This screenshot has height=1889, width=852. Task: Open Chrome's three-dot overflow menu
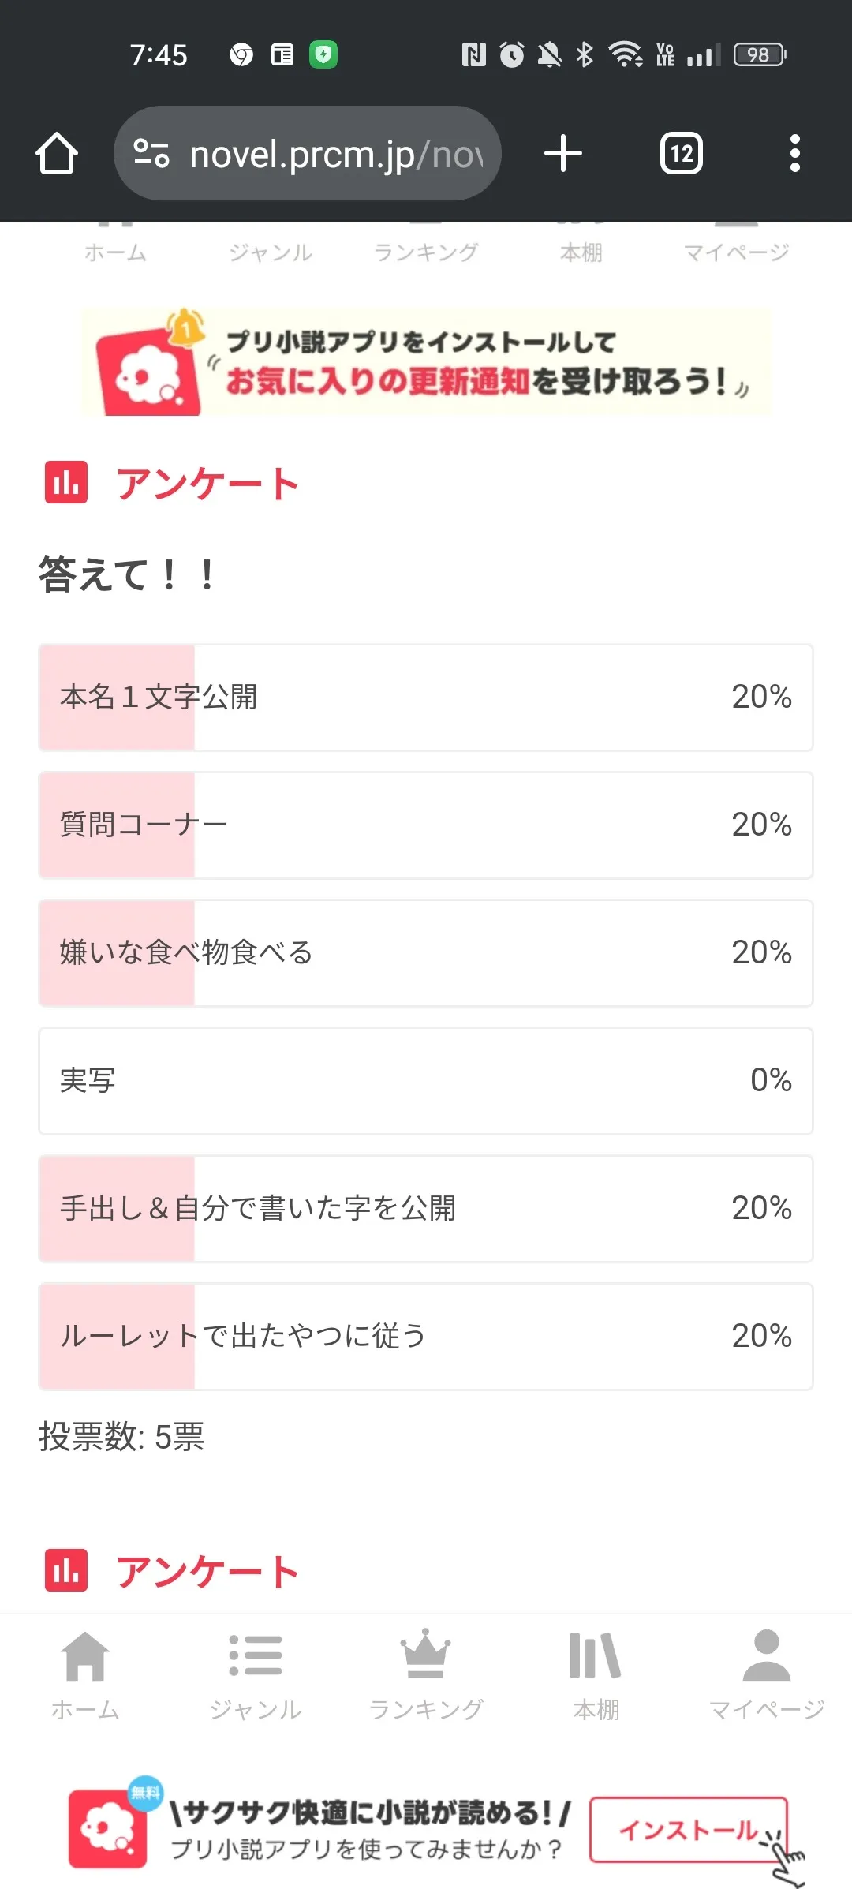pyautogui.click(x=794, y=153)
